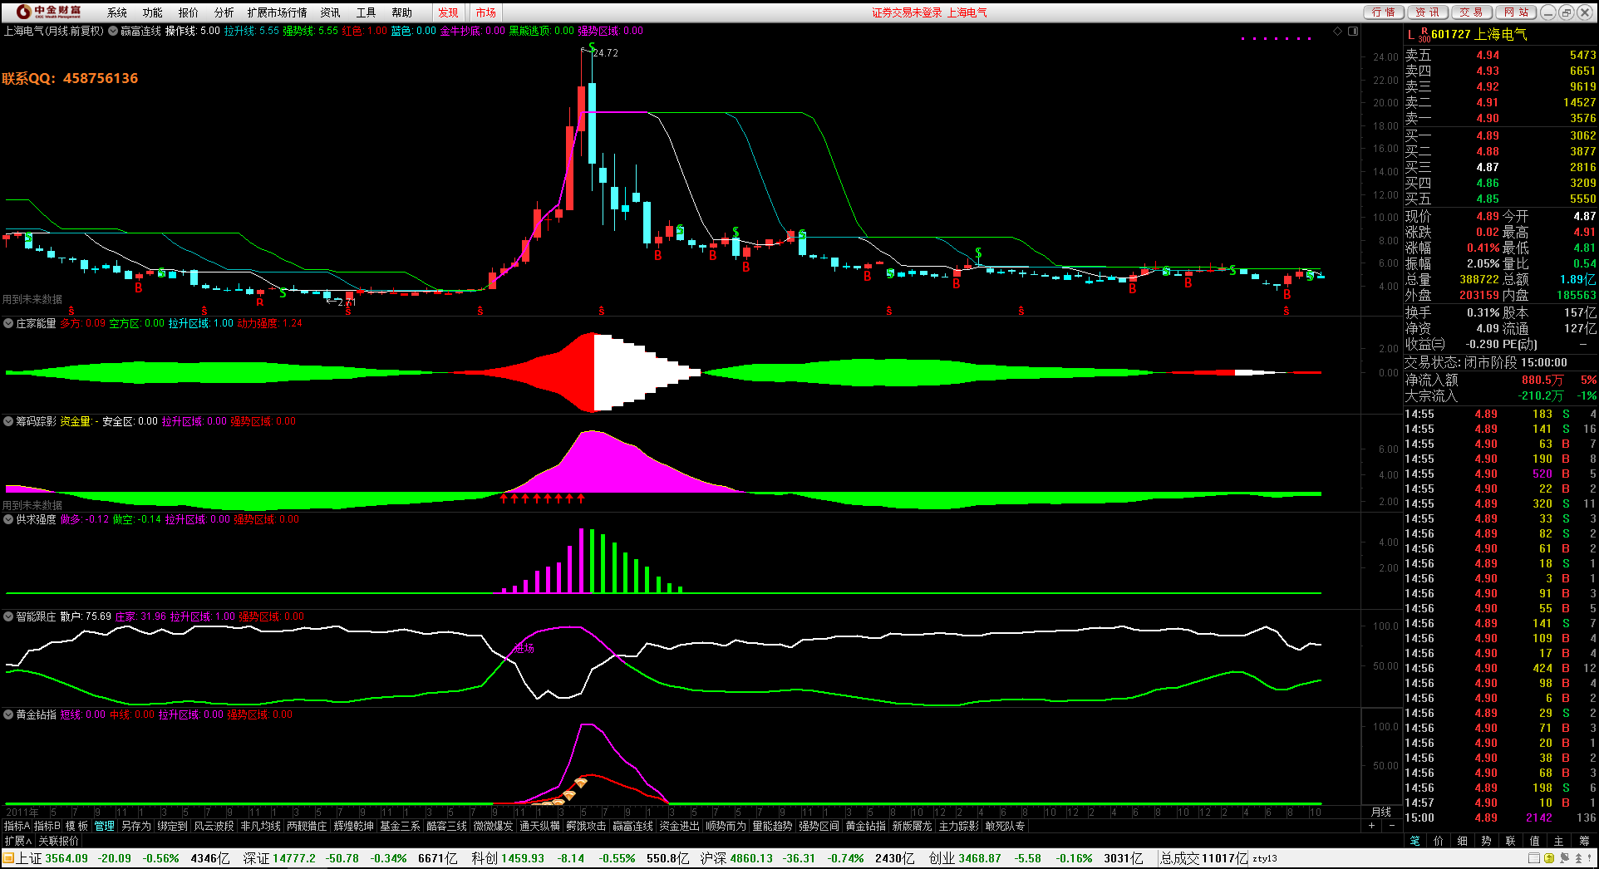The height and width of the screenshot is (869, 1599).
Task: Switch to the 资金进出 indicator tab
Action: pyautogui.click(x=679, y=826)
